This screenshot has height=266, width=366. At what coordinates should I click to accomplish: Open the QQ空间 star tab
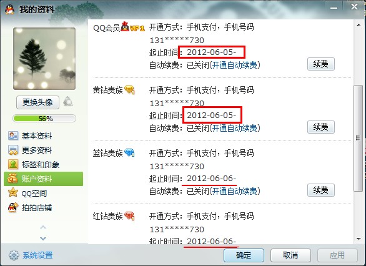click(27, 193)
